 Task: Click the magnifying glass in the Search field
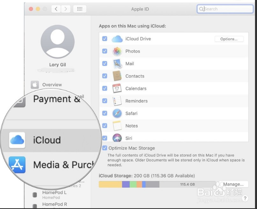tap(201, 9)
